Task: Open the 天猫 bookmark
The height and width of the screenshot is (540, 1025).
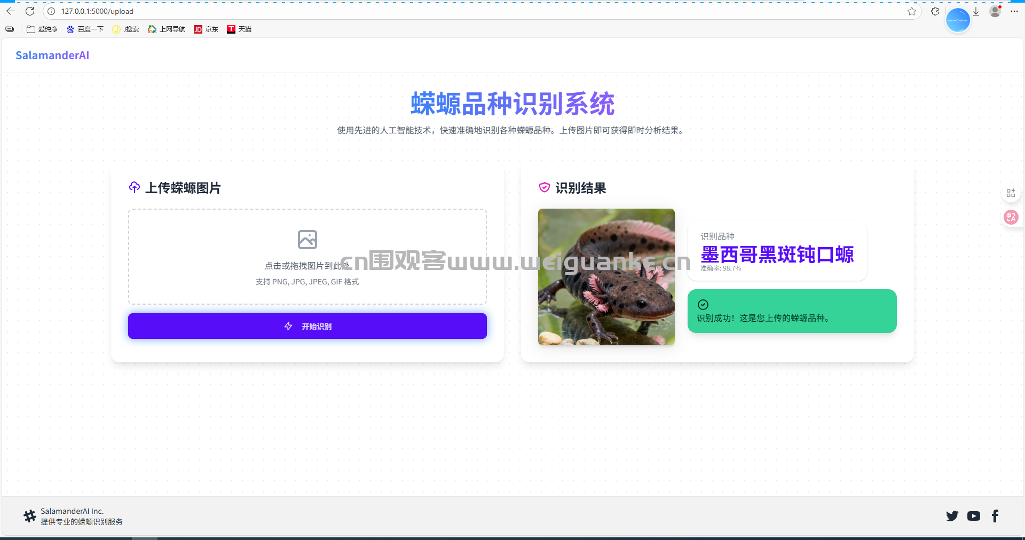Action: coord(239,29)
